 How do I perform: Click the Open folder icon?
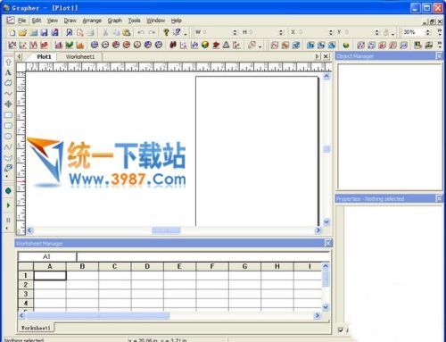tap(22, 32)
